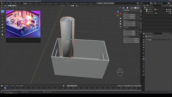Collapse the Transform panel
This screenshot has width=172, height=97.
click(x=124, y=10)
